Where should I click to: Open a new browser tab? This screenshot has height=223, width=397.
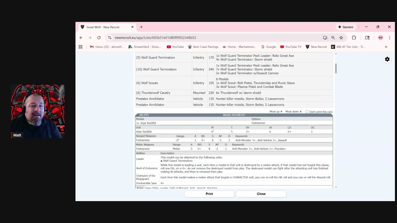pos(141,27)
